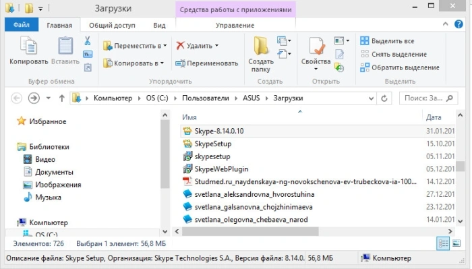Screen dimensions: 472x269
Task: Click Rename (Переименовать) button
Action: (x=207, y=63)
